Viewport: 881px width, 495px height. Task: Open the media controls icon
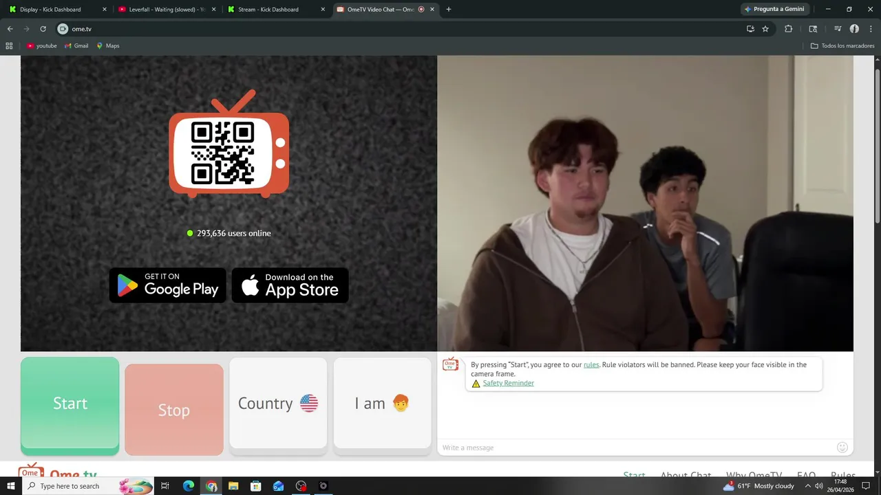(838, 29)
